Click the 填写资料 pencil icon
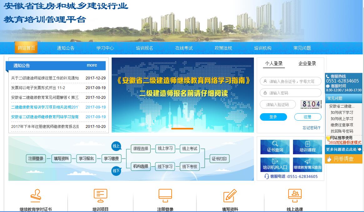Image resolution: width=364 pixels, height=212 pixels. coord(230,196)
